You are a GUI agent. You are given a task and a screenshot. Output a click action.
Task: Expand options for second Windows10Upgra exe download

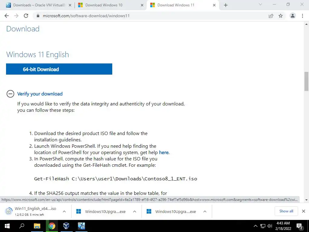205,211
